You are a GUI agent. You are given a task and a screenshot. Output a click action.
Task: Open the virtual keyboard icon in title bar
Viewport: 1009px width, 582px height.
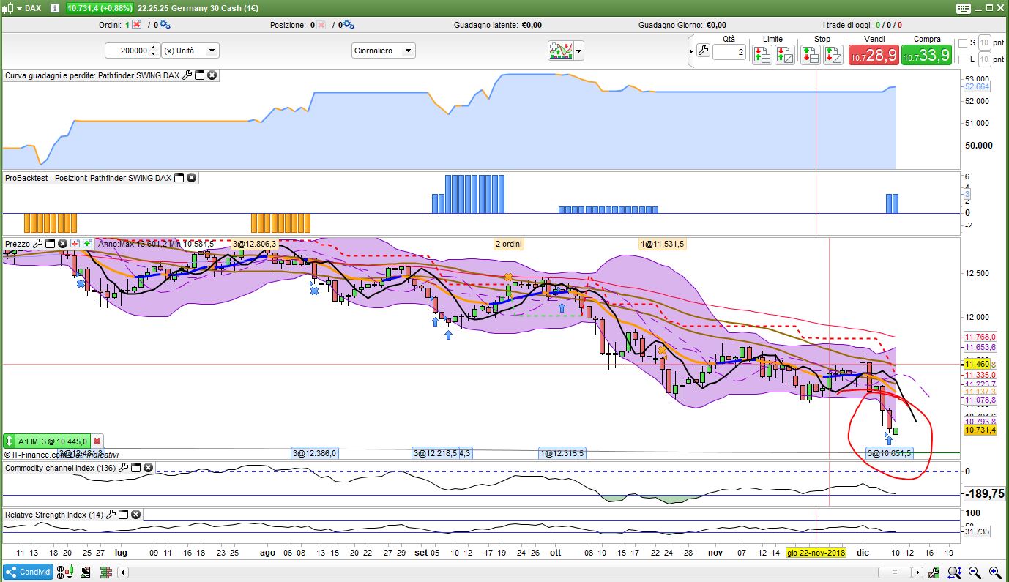click(x=962, y=8)
